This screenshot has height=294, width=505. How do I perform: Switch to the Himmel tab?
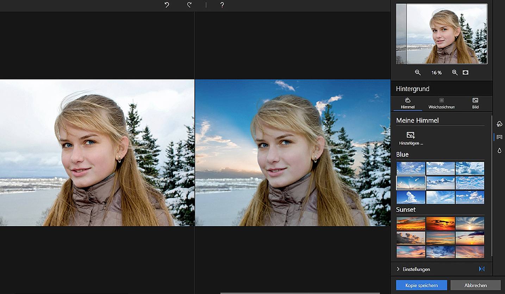[x=408, y=104]
